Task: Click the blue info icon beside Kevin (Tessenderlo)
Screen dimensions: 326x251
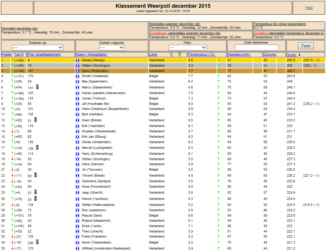Action: point(78,243)
